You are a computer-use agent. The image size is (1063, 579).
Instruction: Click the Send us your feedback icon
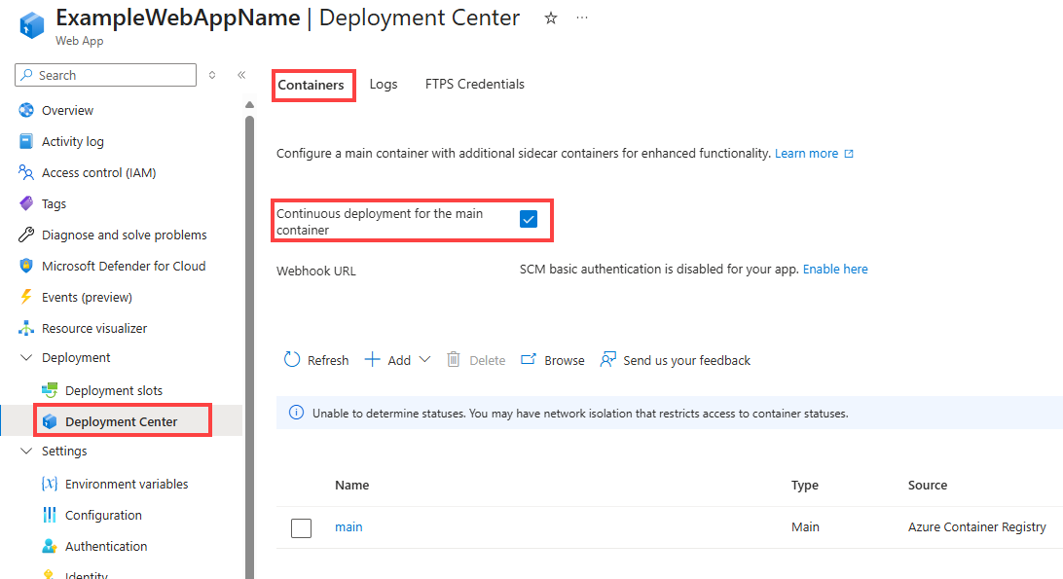tap(608, 360)
